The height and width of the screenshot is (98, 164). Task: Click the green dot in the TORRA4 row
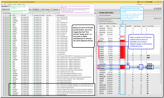10,22
